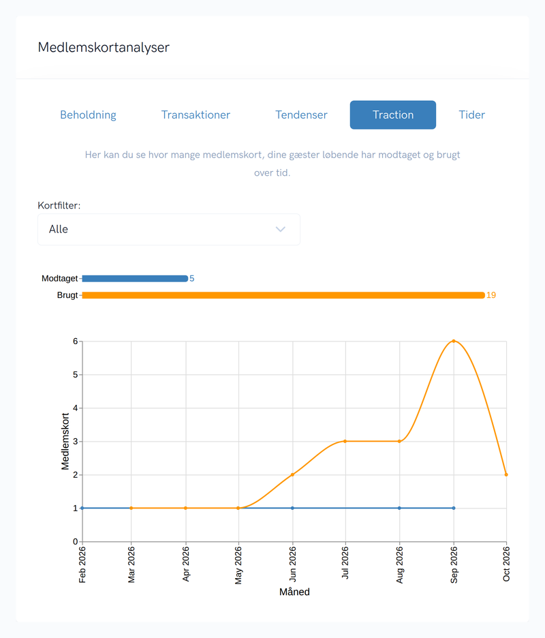The width and height of the screenshot is (545, 638).
Task: Open the Beholdning tab
Action: [x=88, y=115]
